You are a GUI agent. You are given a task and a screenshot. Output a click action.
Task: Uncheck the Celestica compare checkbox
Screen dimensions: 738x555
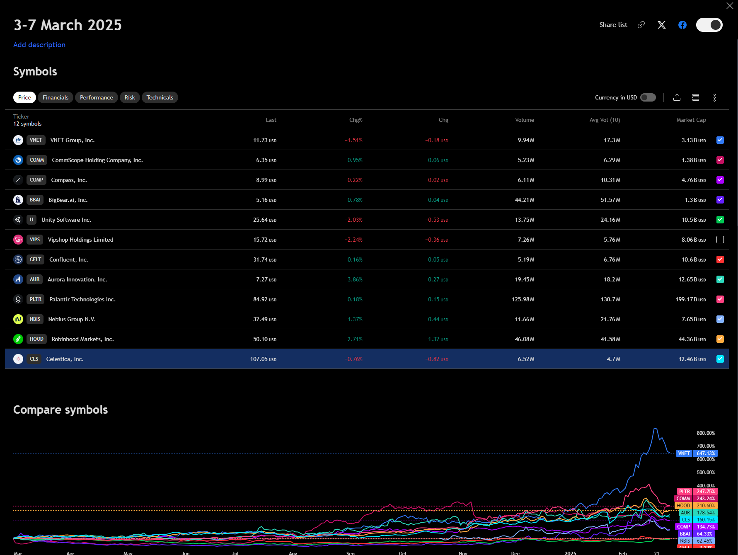pyautogui.click(x=720, y=359)
